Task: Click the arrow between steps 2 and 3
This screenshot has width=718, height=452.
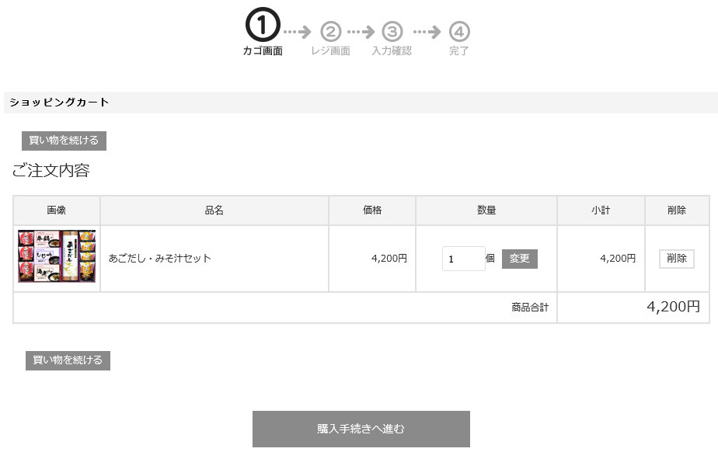Action: [361, 32]
